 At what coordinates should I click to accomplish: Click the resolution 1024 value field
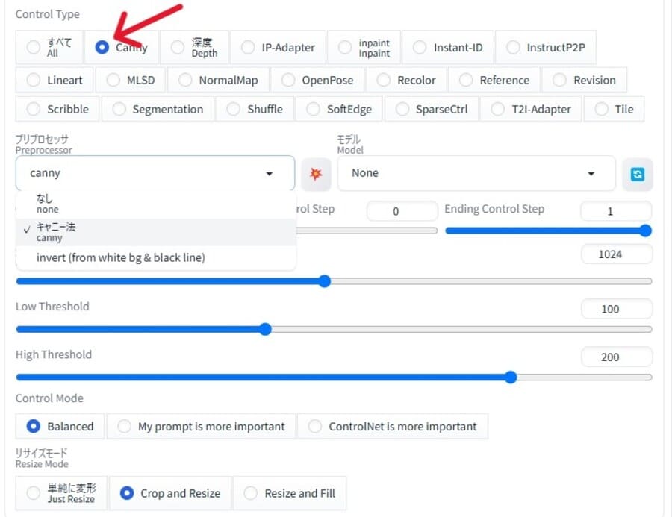point(617,254)
